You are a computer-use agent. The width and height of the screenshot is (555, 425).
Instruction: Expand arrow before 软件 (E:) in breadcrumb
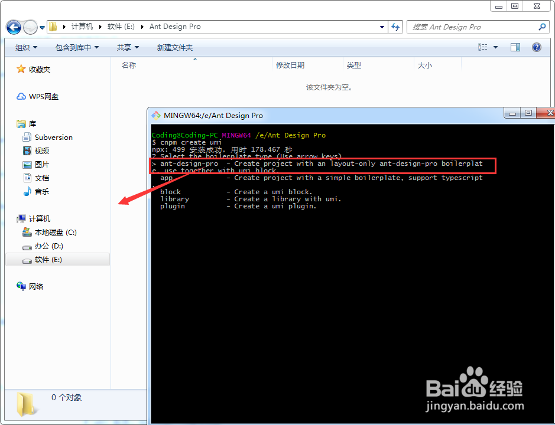[100, 27]
